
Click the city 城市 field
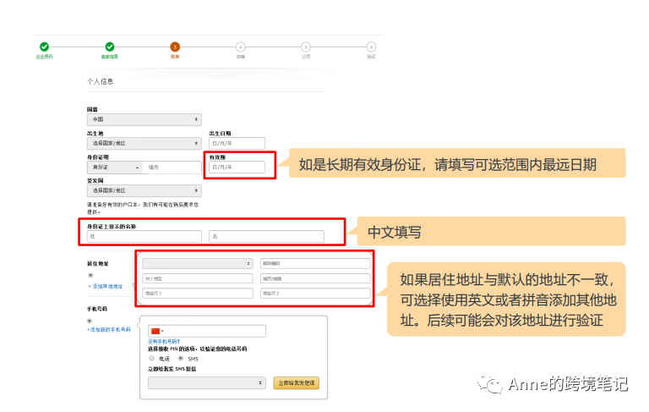(315, 278)
